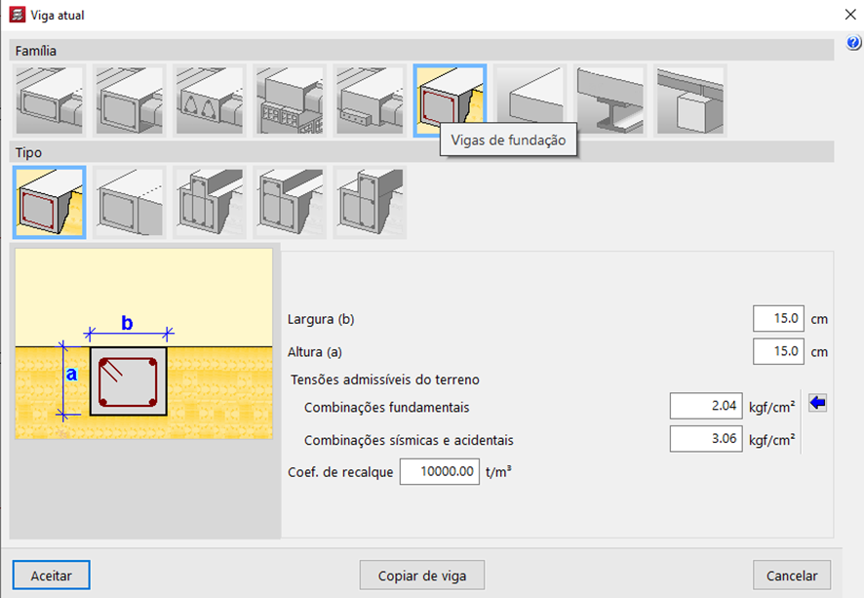The width and height of the screenshot is (864, 598).
Task: Close the Viga atual dialog
Action: tap(850, 15)
